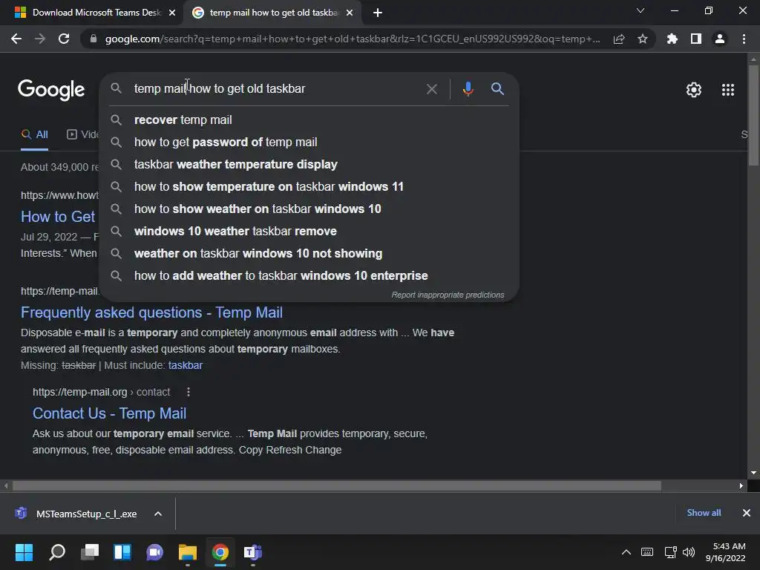Open the Google apps grid

pos(728,90)
